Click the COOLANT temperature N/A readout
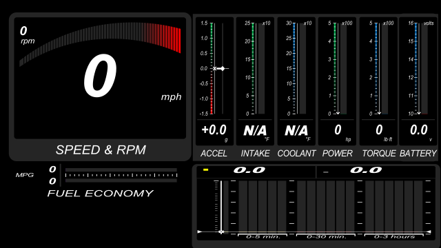 pos(296,130)
